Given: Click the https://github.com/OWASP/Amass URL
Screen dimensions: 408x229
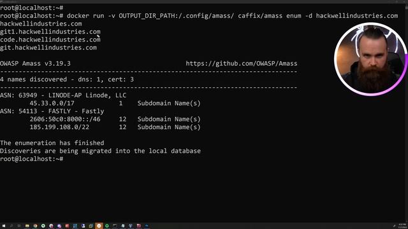Looking at the screenshot, I should pos(242,64).
